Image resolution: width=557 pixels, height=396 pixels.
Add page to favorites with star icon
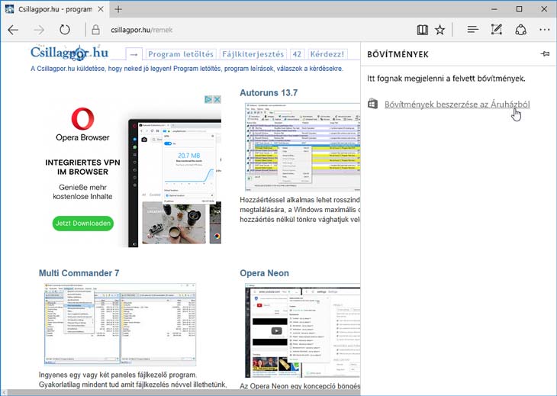point(440,31)
